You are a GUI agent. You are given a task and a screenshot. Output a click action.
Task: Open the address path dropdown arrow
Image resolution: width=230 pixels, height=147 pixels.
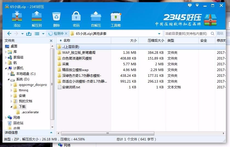(x=159, y=34)
